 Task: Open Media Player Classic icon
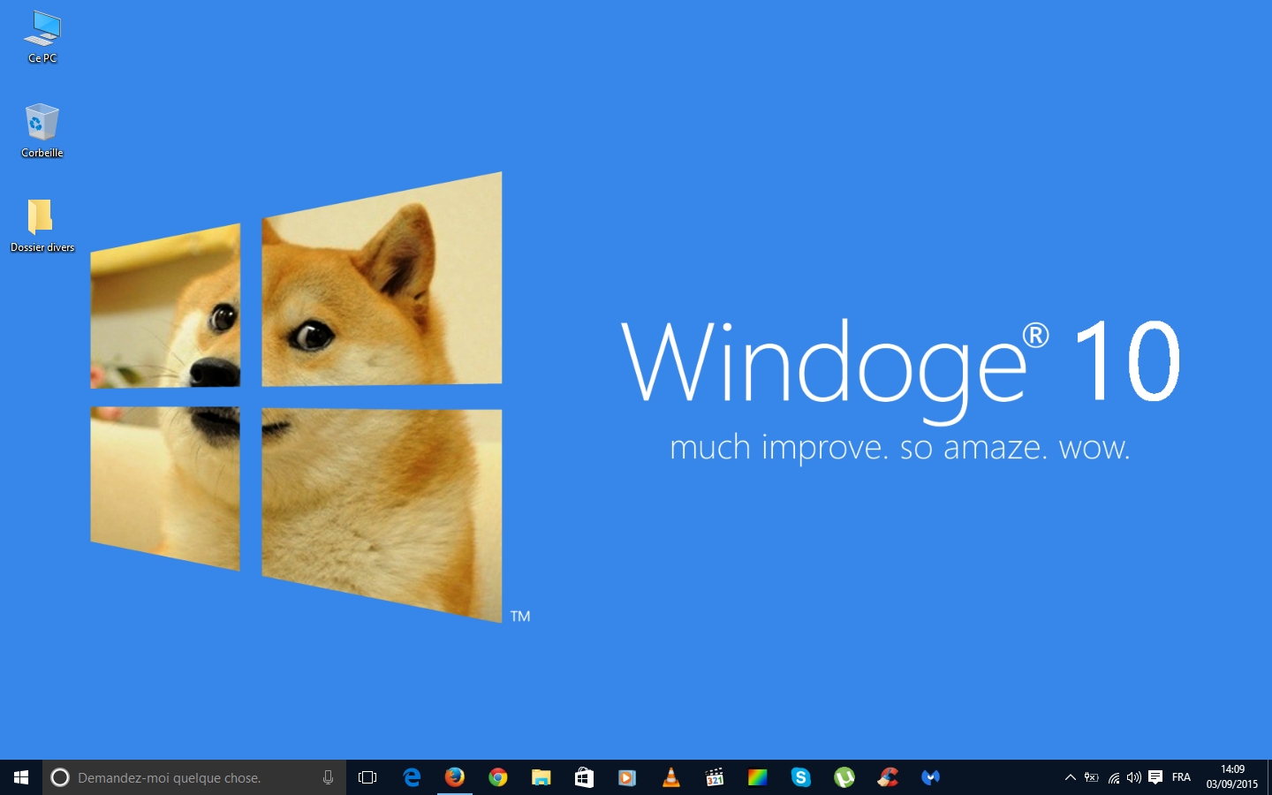click(714, 777)
